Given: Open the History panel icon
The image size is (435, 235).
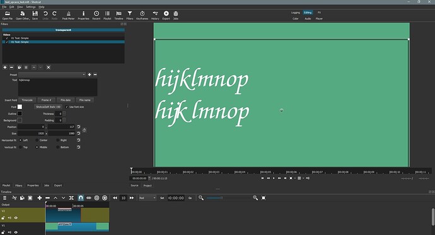Looking at the screenshot, I should pyautogui.click(x=155, y=15).
